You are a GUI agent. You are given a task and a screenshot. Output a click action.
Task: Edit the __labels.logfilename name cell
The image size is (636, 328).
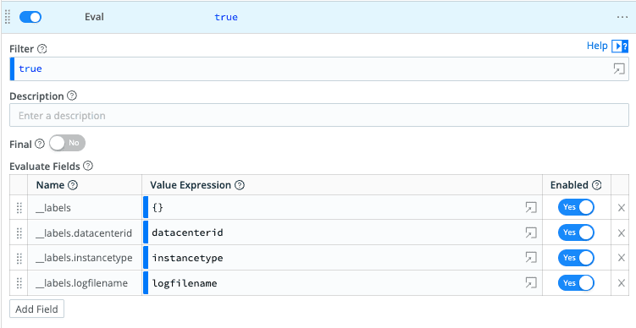(85, 283)
